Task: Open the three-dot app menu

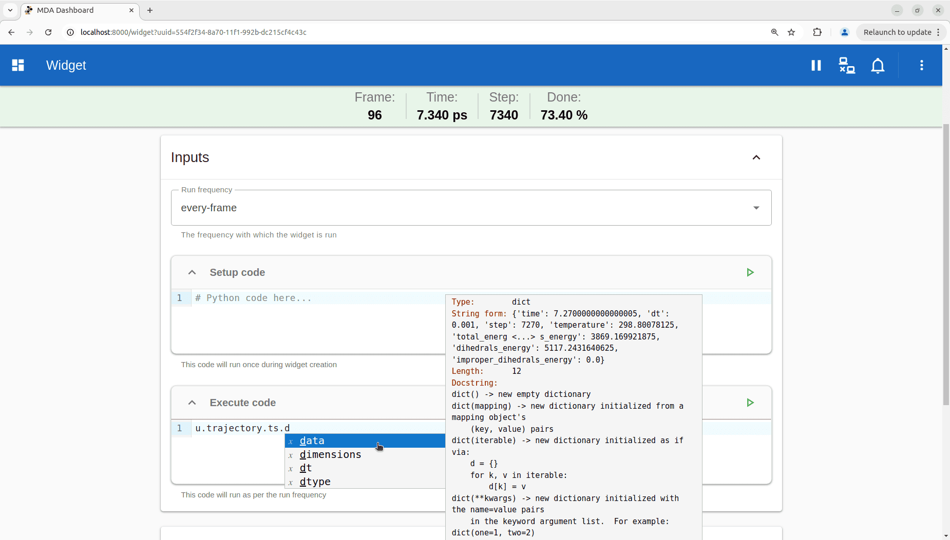Action: pyautogui.click(x=922, y=65)
